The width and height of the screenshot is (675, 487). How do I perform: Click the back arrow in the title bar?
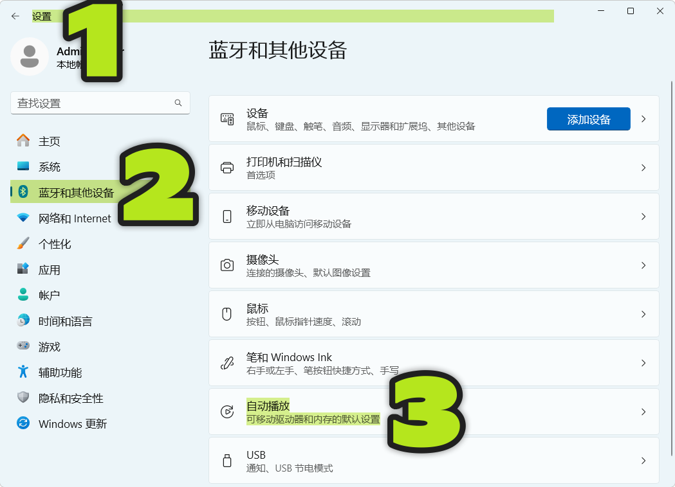click(15, 16)
